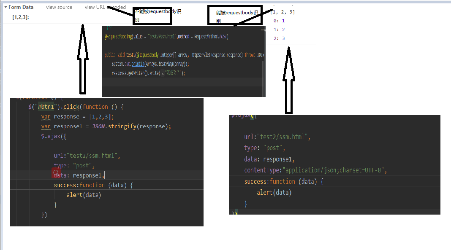Click the contentType line in right code

[x=315, y=170]
